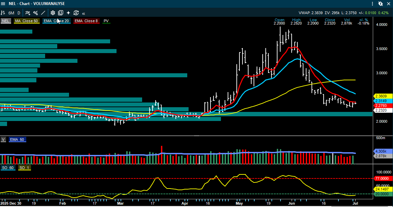Click the Close value 2.2320 in header
The height and width of the screenshot is (207, 393).
(x=330, y=23)
